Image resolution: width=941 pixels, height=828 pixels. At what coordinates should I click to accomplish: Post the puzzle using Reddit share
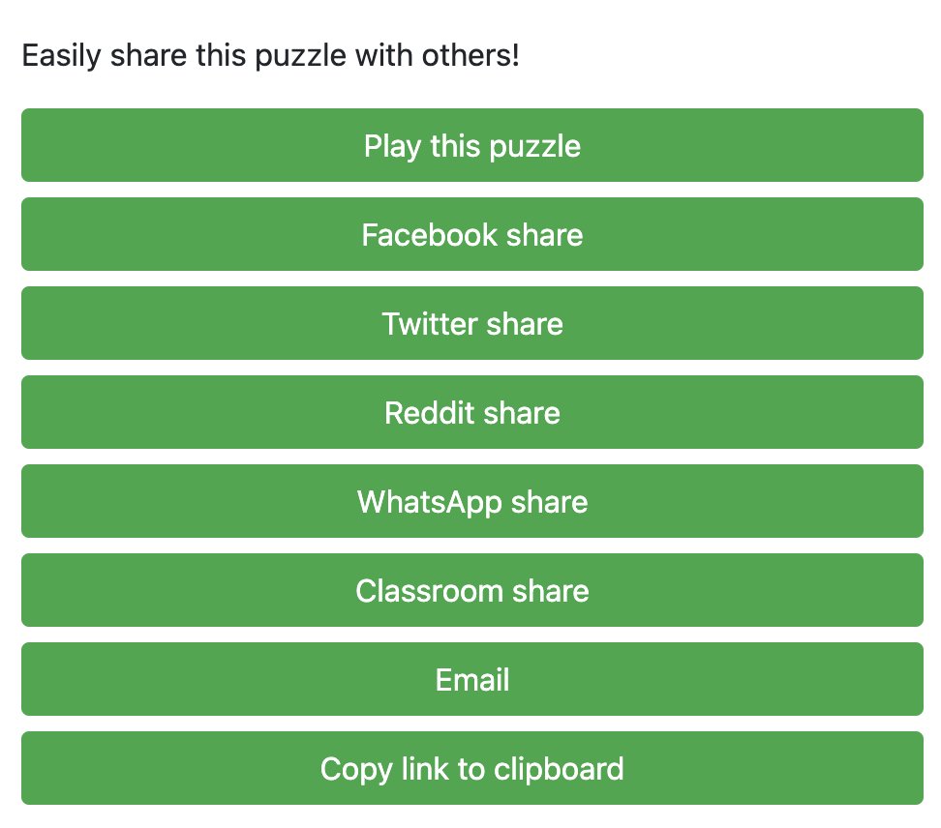coord(472,413)
